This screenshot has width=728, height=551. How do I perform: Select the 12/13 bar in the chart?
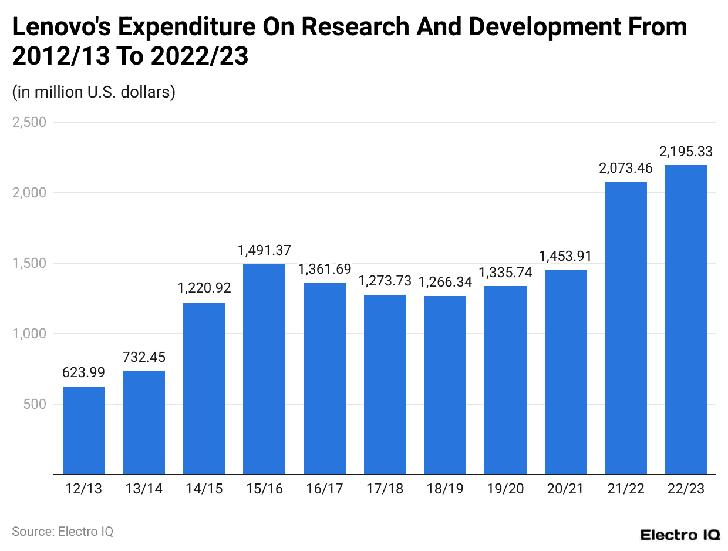pos(83,429)
